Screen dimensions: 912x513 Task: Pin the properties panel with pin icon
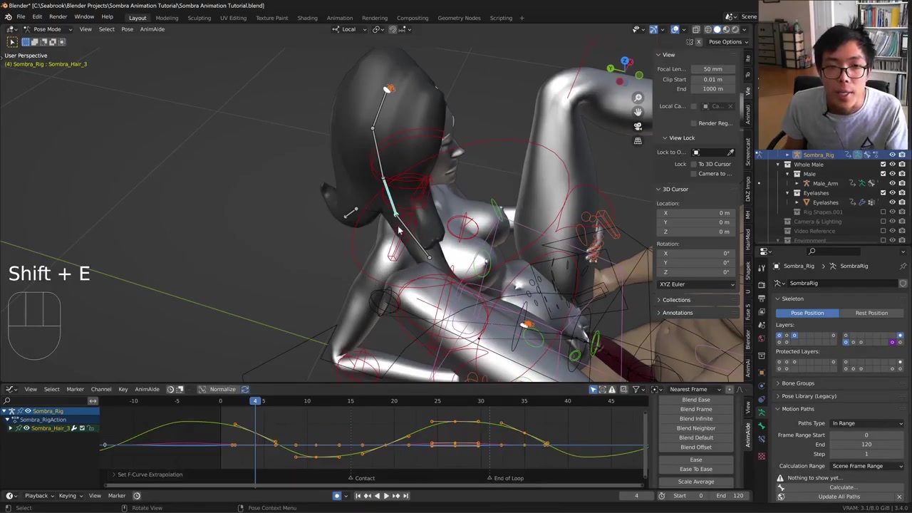click(x=903, y=266)
